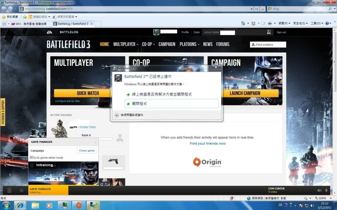This screenshot has width=337, height=210.
Task: Click Close game in Game Manager
Action: coord(87,150)
